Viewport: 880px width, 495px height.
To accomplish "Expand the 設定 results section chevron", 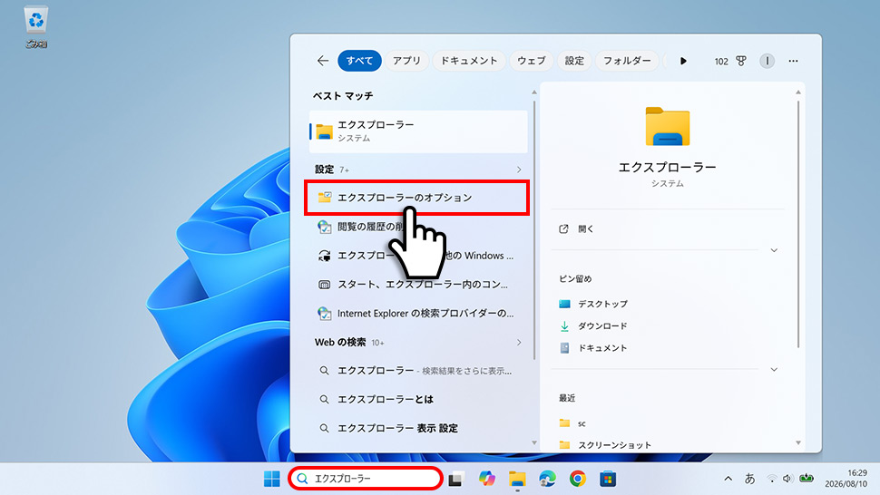I will [519, 170].
